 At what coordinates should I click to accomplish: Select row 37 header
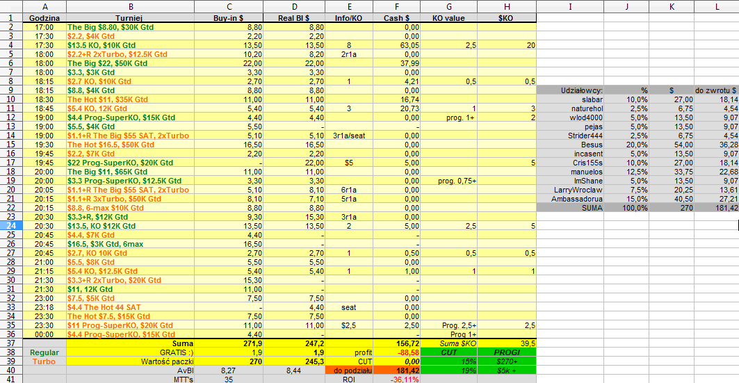pos(11,343)
